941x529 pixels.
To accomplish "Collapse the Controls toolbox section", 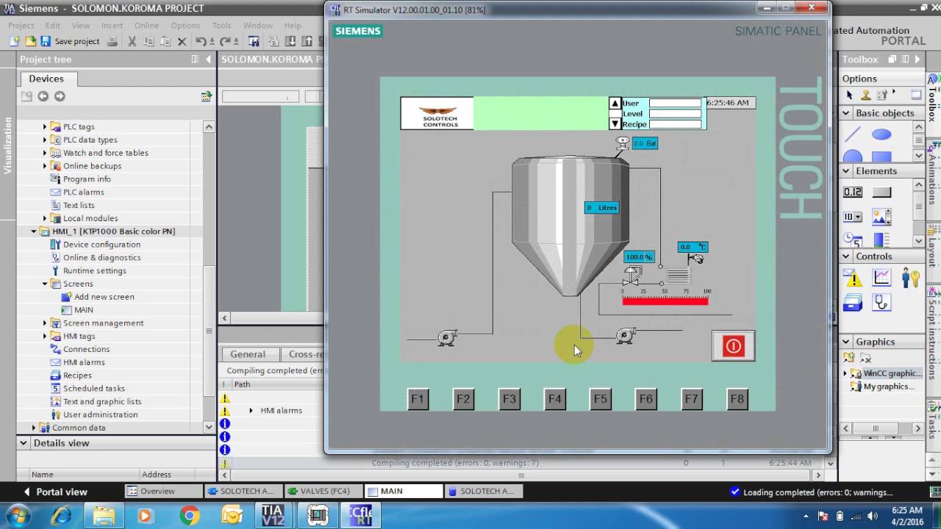I will [x=846, y=256].
